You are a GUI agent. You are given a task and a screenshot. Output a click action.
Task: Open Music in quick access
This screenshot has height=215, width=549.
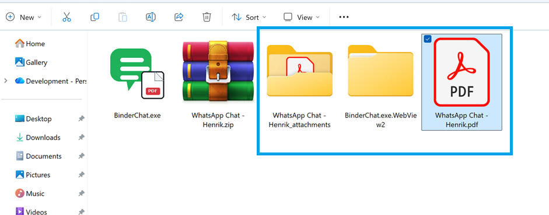pos(30,193)
